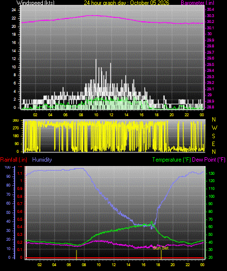Click the compass "N" label beside 360 degrees
Image resolution: width=227 pixels, height=271 pixels.
(214, 119)
